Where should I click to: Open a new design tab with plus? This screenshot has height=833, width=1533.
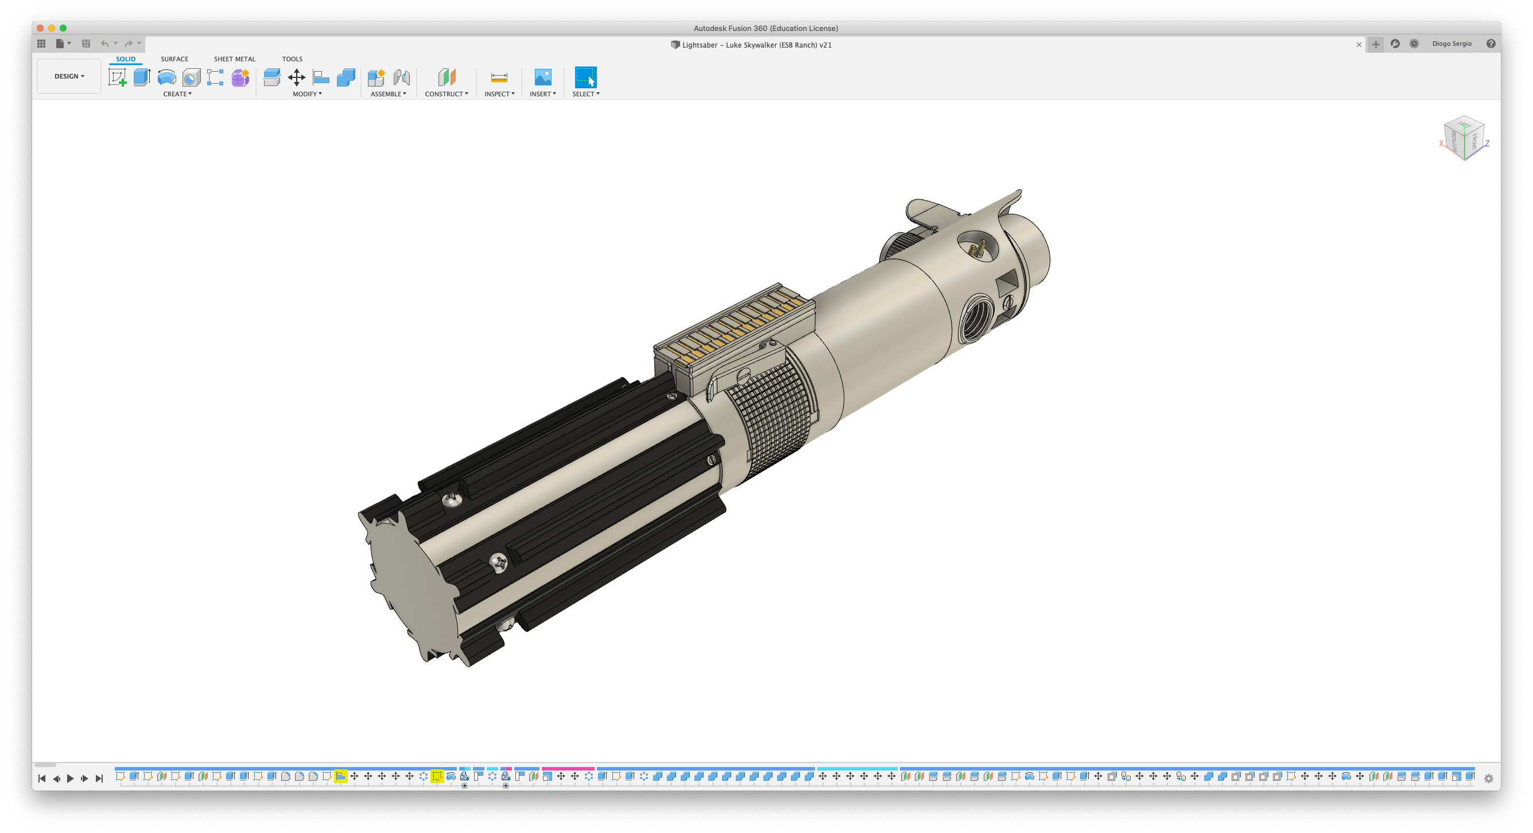tap(1375, 44)
